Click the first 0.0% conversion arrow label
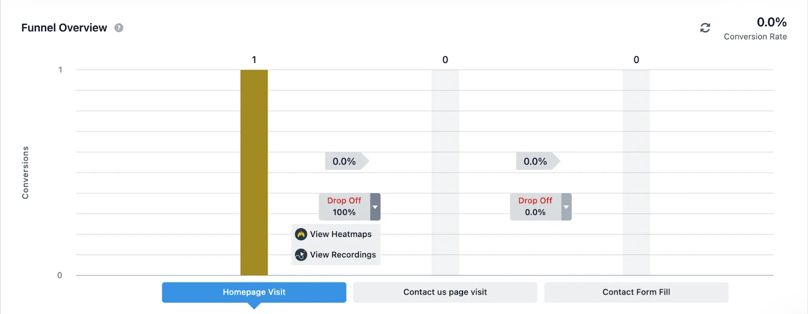808x314 pixels. tap(345, 162)
